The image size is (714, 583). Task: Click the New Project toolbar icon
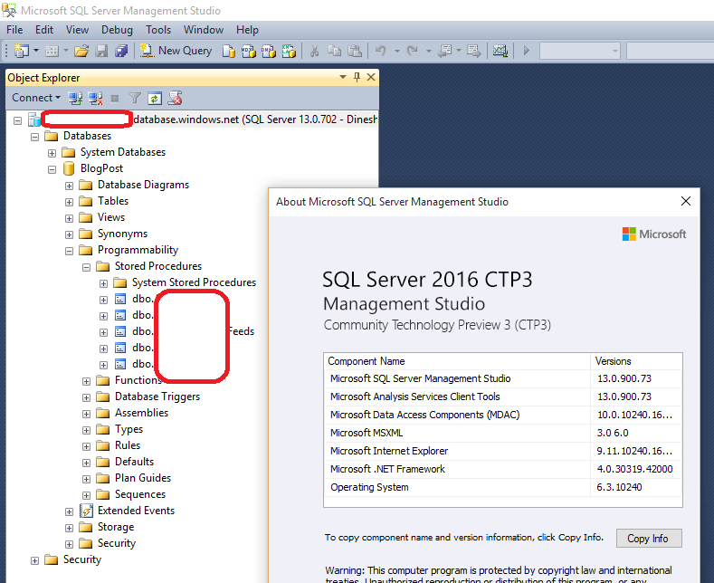coord(21,51)
